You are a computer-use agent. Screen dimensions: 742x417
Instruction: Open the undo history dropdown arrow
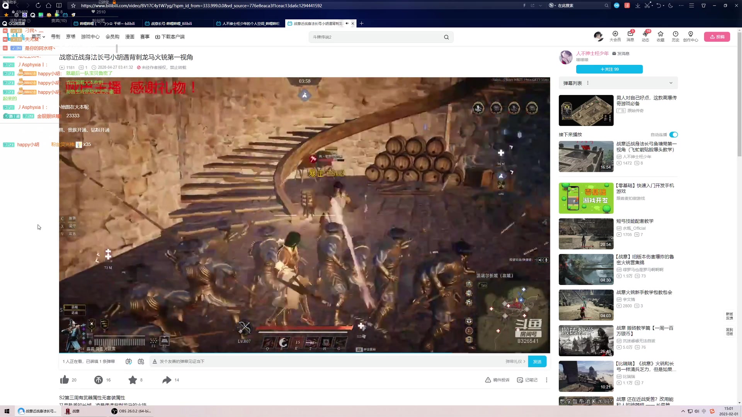[x=664, y=5]
